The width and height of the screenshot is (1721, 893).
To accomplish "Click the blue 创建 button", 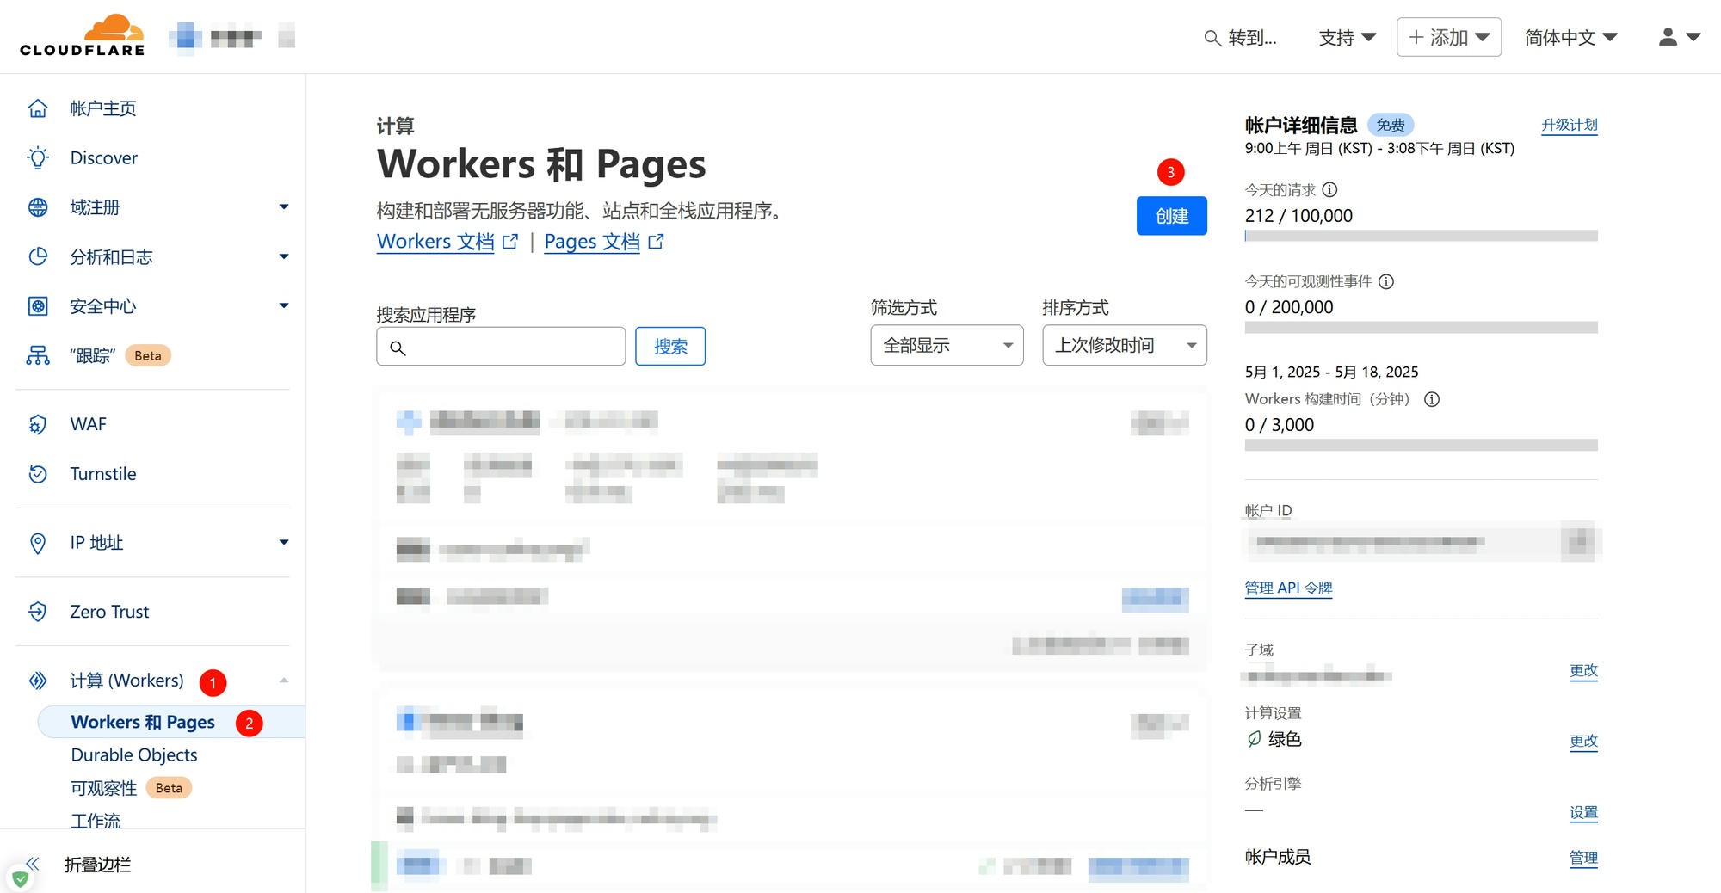I will (x=1171, y=216).
